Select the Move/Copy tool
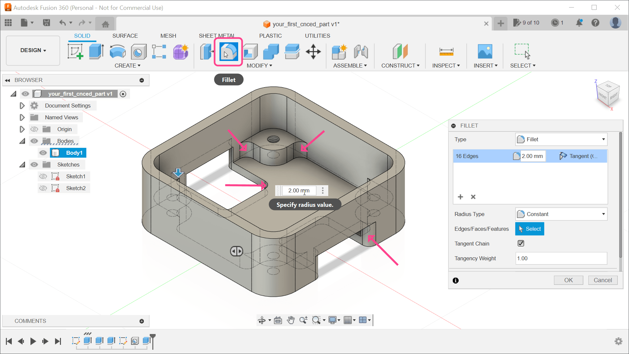This screenshot has height=354, width=629. click(313, 51)
